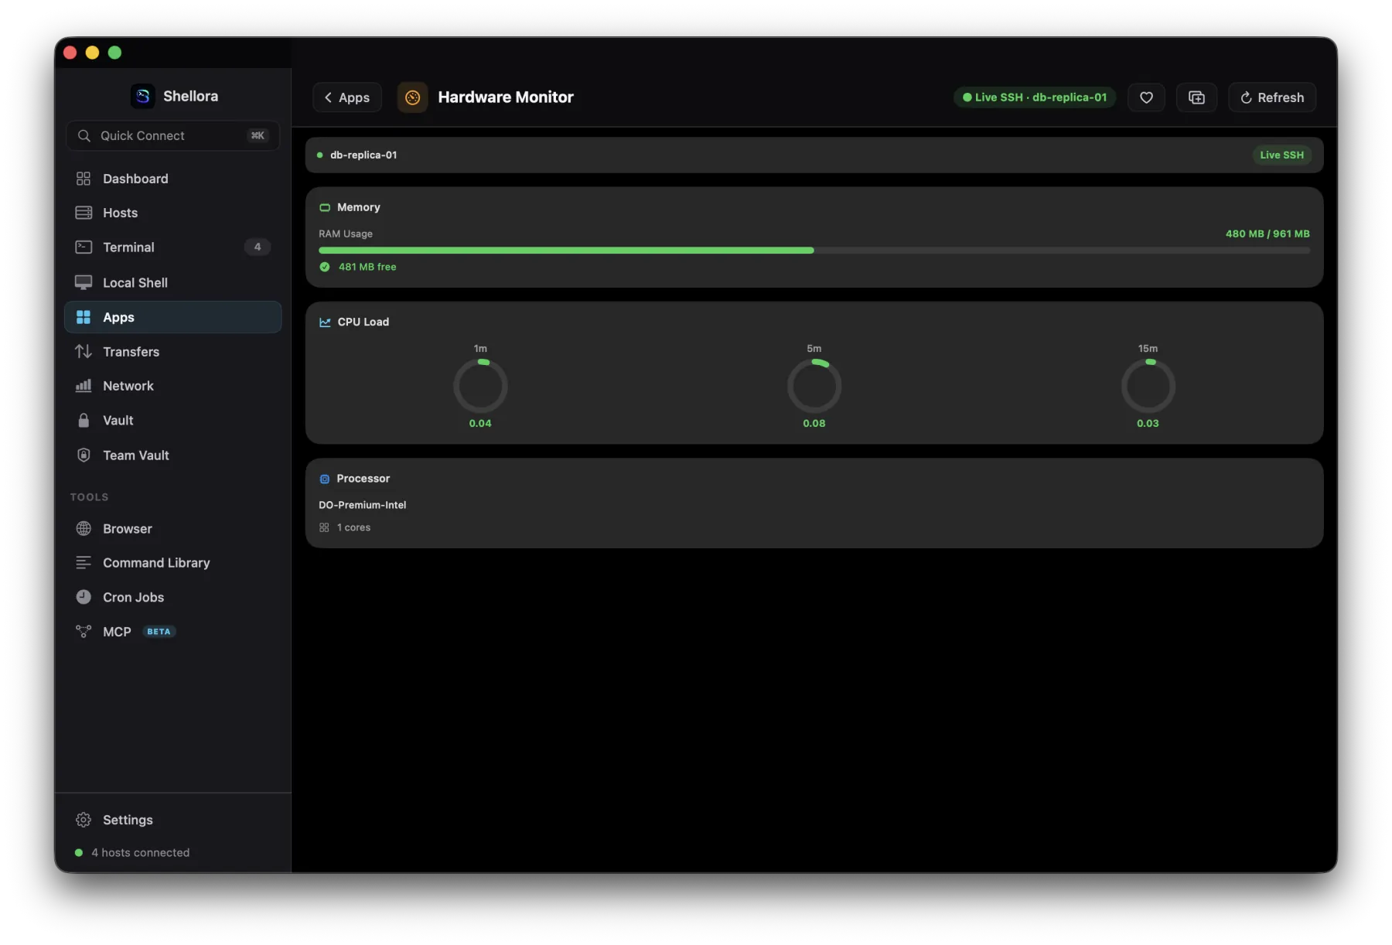
Task: Open in new window icon button
Action: pyautogui.click(x=1196, y=97)
